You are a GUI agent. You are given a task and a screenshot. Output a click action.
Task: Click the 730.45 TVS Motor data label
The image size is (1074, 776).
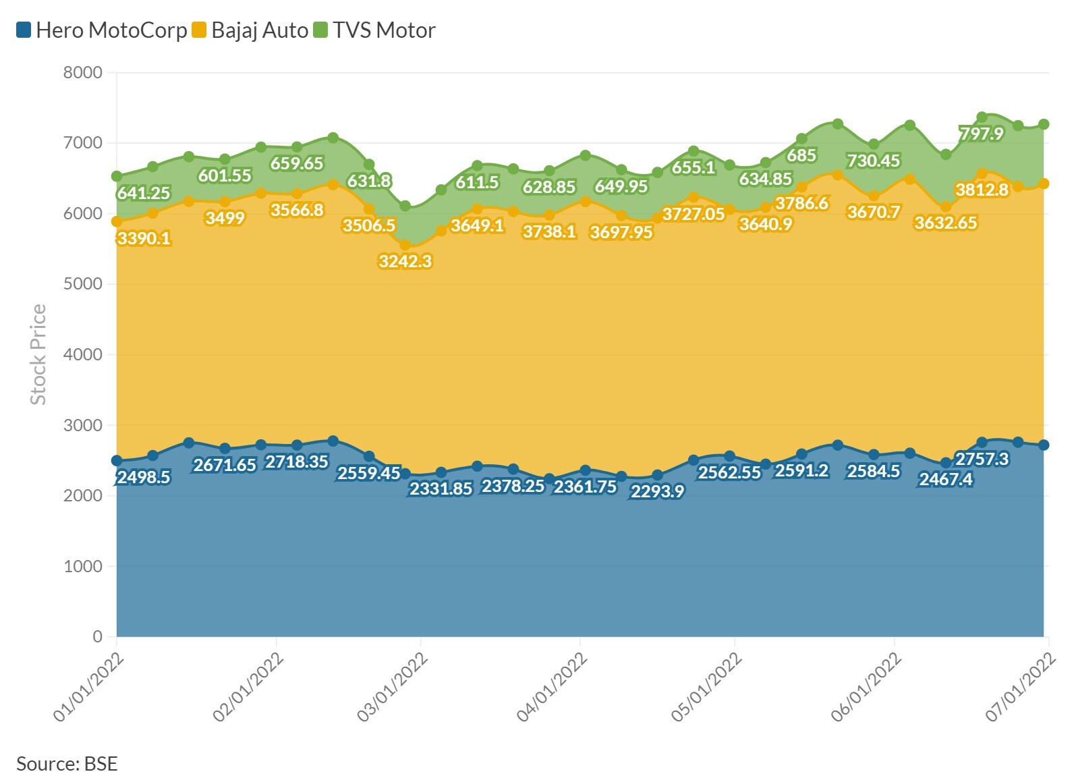click(874, 161)
